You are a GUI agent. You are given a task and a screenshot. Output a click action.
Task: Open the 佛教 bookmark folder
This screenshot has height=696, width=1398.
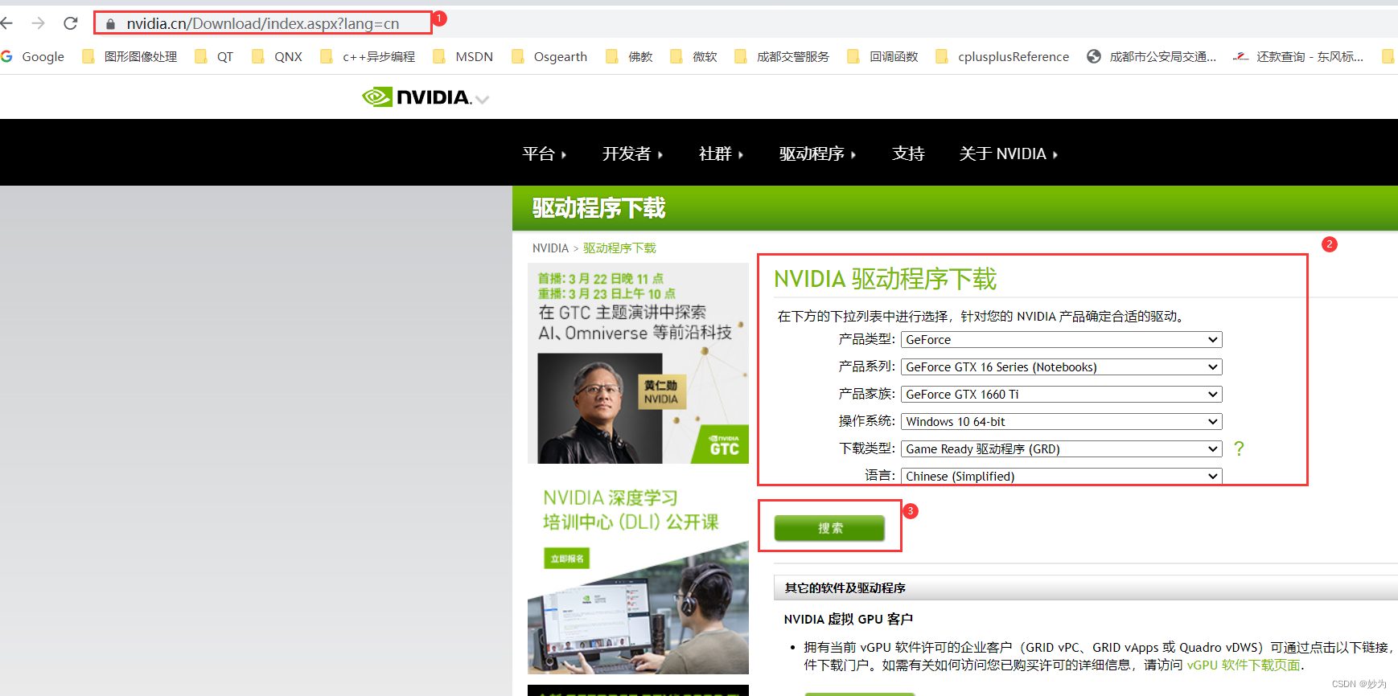point(629,56)
